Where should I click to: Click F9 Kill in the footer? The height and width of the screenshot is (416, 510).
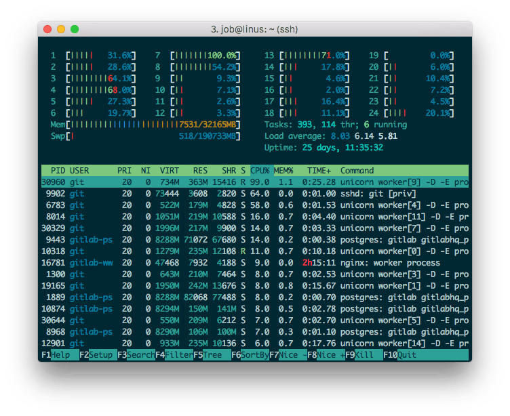tap(364, 355)
